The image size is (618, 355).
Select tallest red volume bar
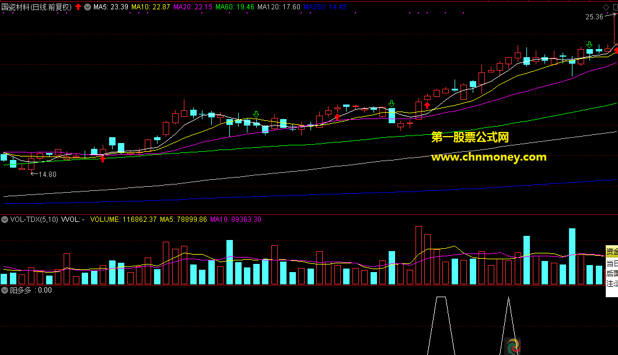(x=418, y=255)
